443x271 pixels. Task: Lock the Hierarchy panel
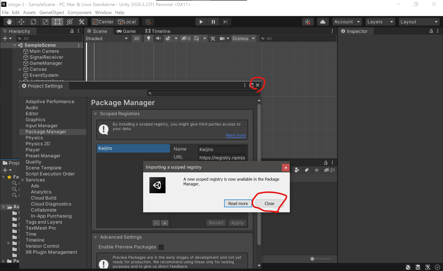click(x=72, y=31)
